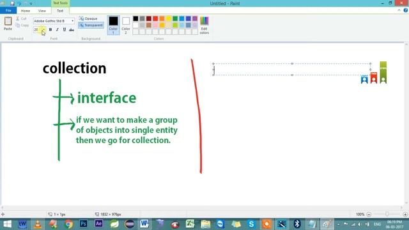Select the Text ribbon tab
Image resolution: width=409 pixels, height=230 pixels.
click(60, 11)
